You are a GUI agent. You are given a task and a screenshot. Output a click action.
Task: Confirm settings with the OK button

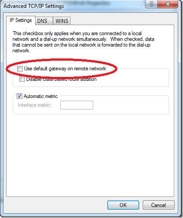click(x=123, y=205)
